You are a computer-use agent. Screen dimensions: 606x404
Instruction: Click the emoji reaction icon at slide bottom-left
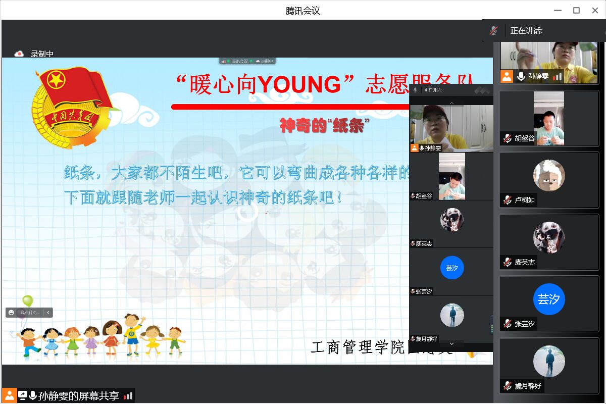click(x=12, y=313)
